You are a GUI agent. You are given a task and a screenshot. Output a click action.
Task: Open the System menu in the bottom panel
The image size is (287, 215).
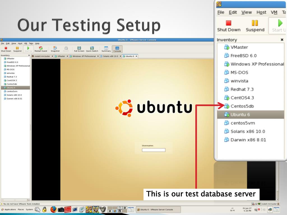pos(29,209)
